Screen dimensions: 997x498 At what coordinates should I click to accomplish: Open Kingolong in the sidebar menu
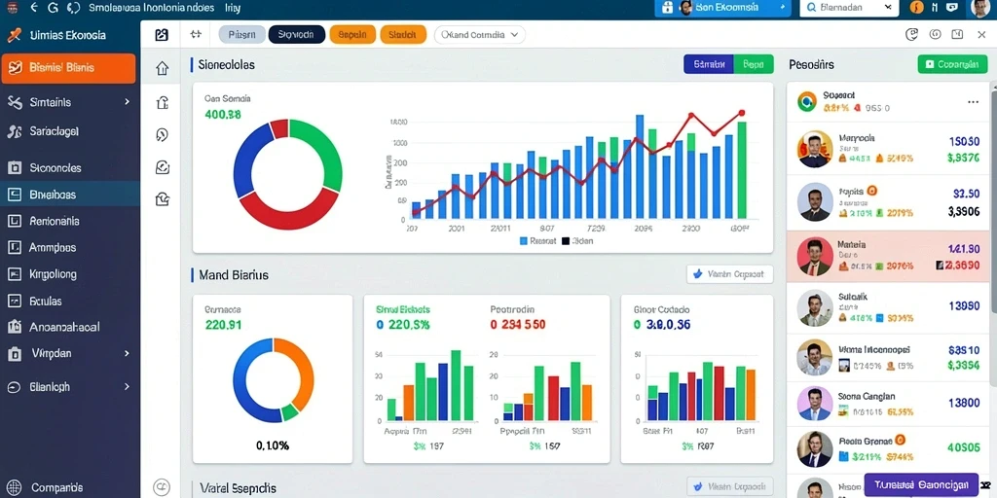pos(69,274)
